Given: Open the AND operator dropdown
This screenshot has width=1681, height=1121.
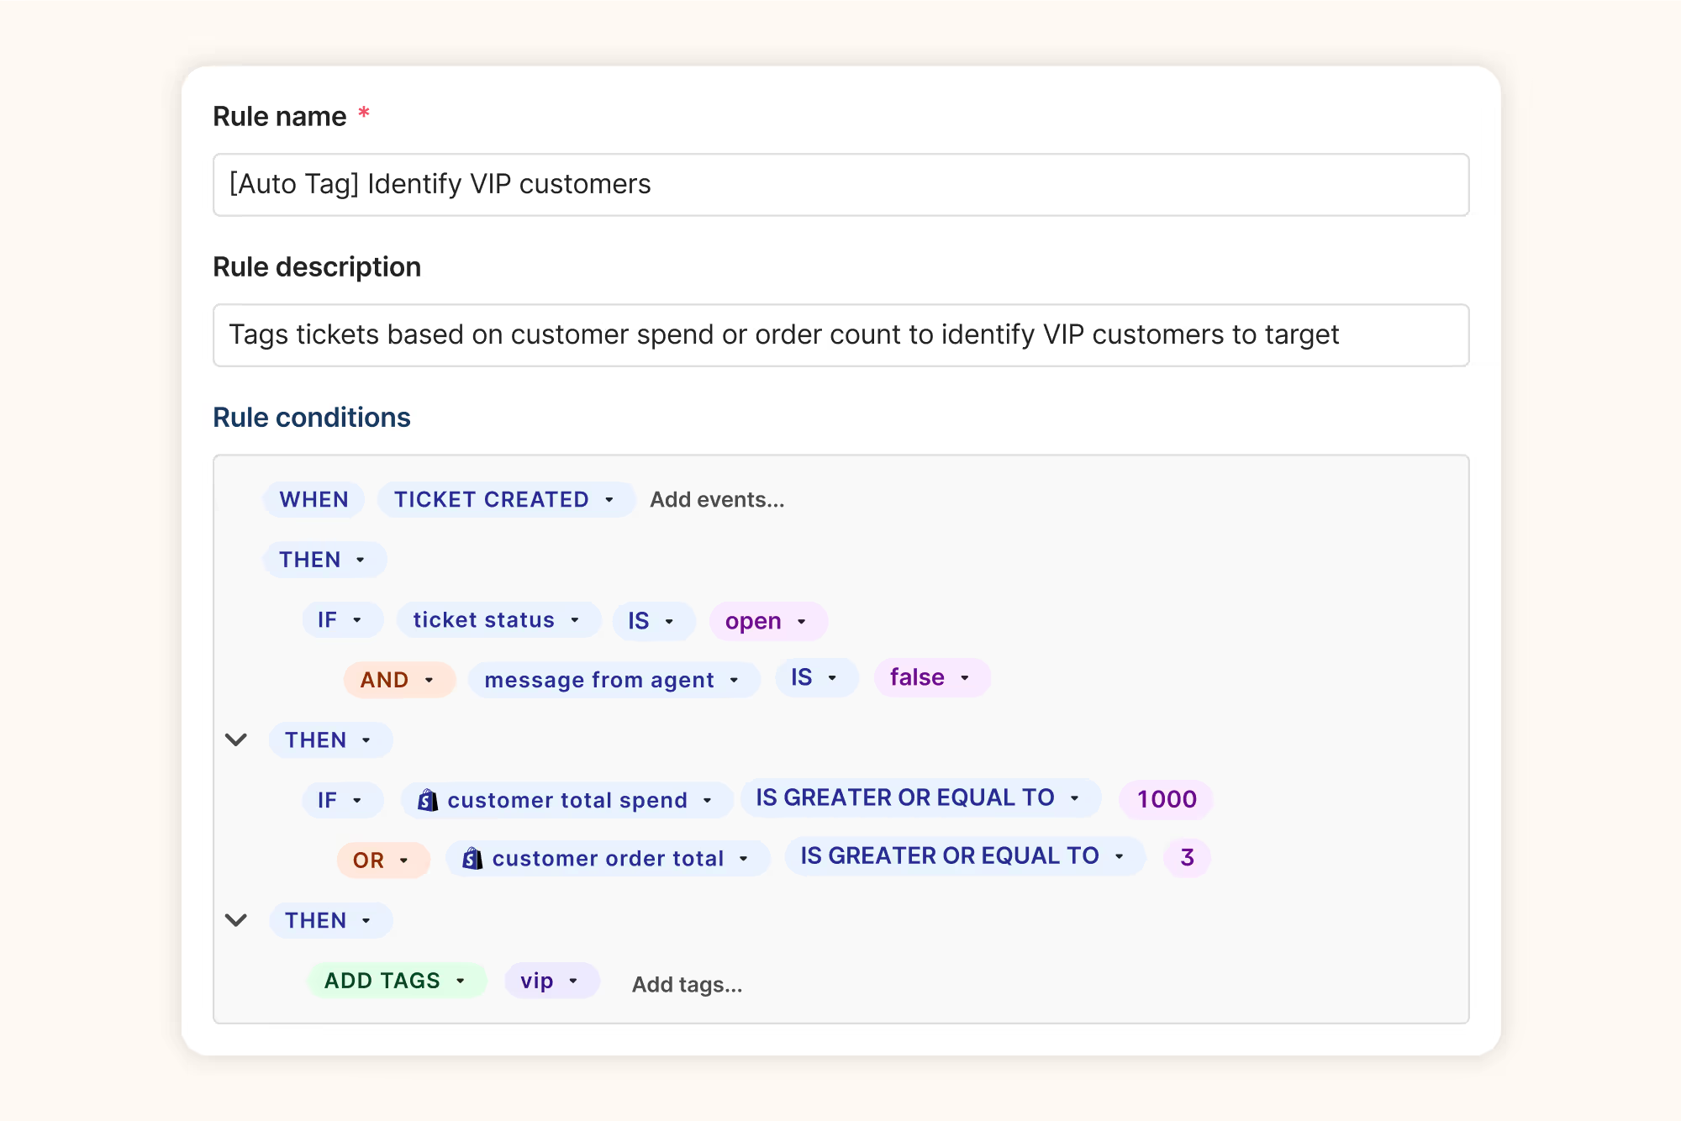Looking at the screenshot, I should [398, 680].
